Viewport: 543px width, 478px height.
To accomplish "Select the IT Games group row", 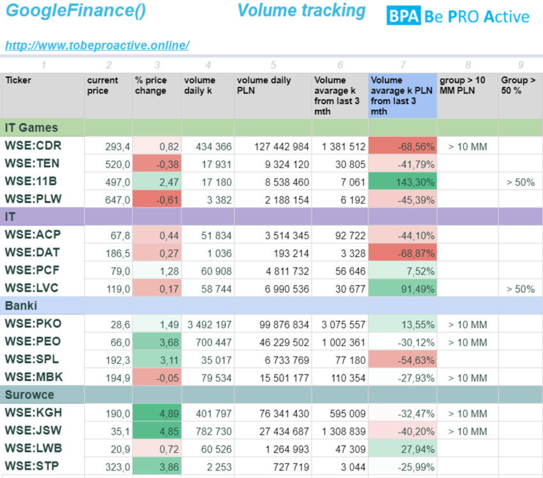I will coord(271,128).
